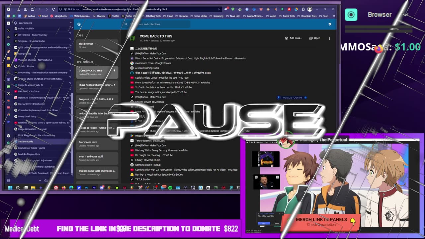Click the green collection bookmark icon

point(132,38)
